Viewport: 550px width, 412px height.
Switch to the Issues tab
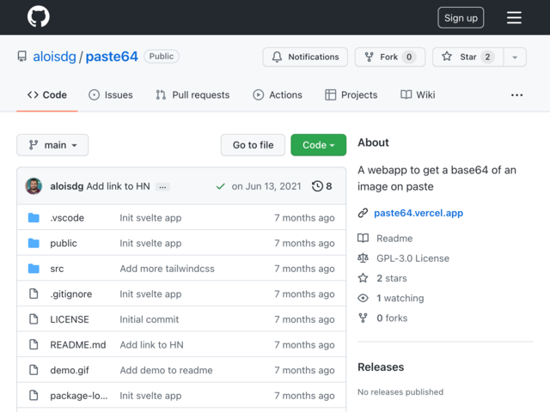click(x=111, y=95)
